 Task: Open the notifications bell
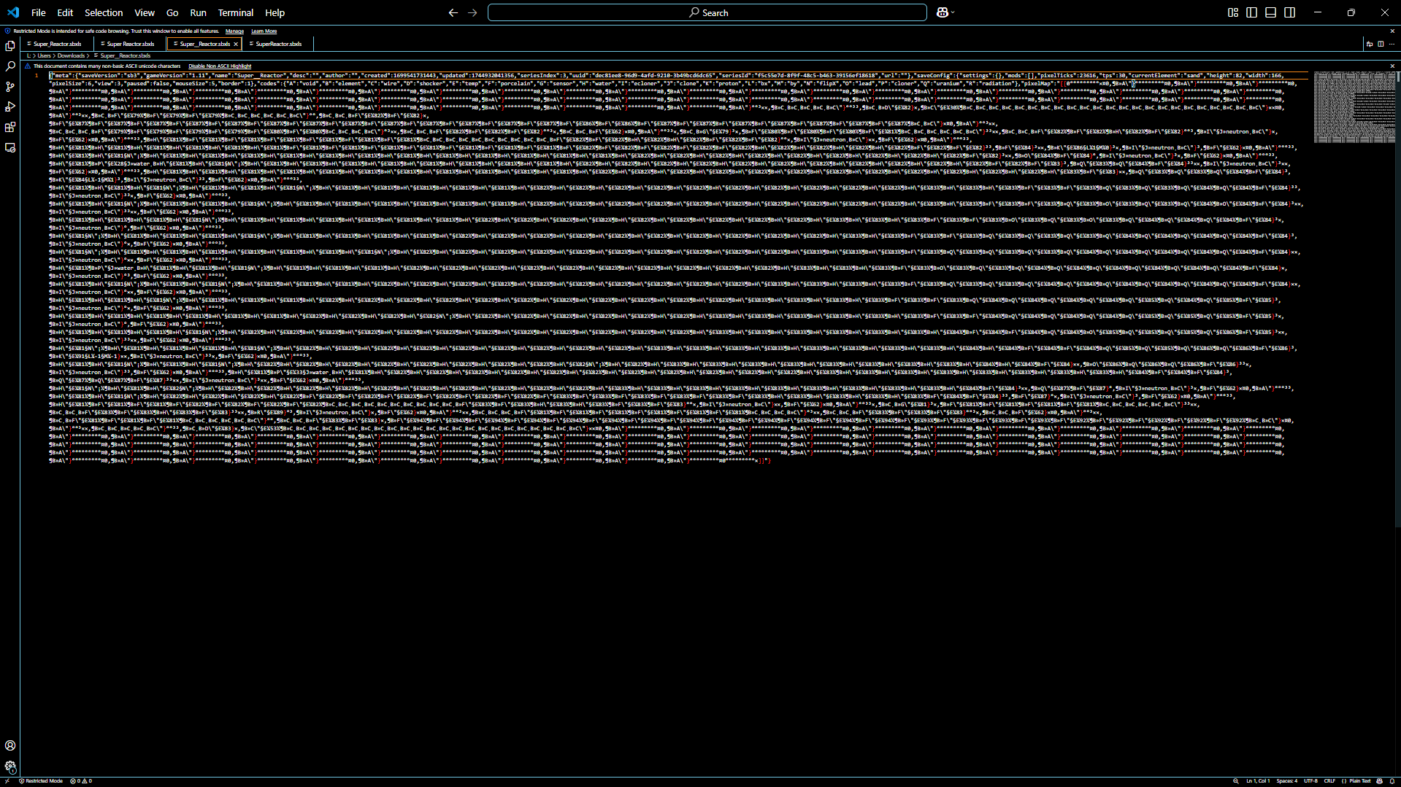[1392, 781]
